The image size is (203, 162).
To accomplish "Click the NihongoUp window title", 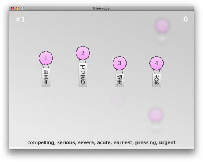I will [101, 9].
